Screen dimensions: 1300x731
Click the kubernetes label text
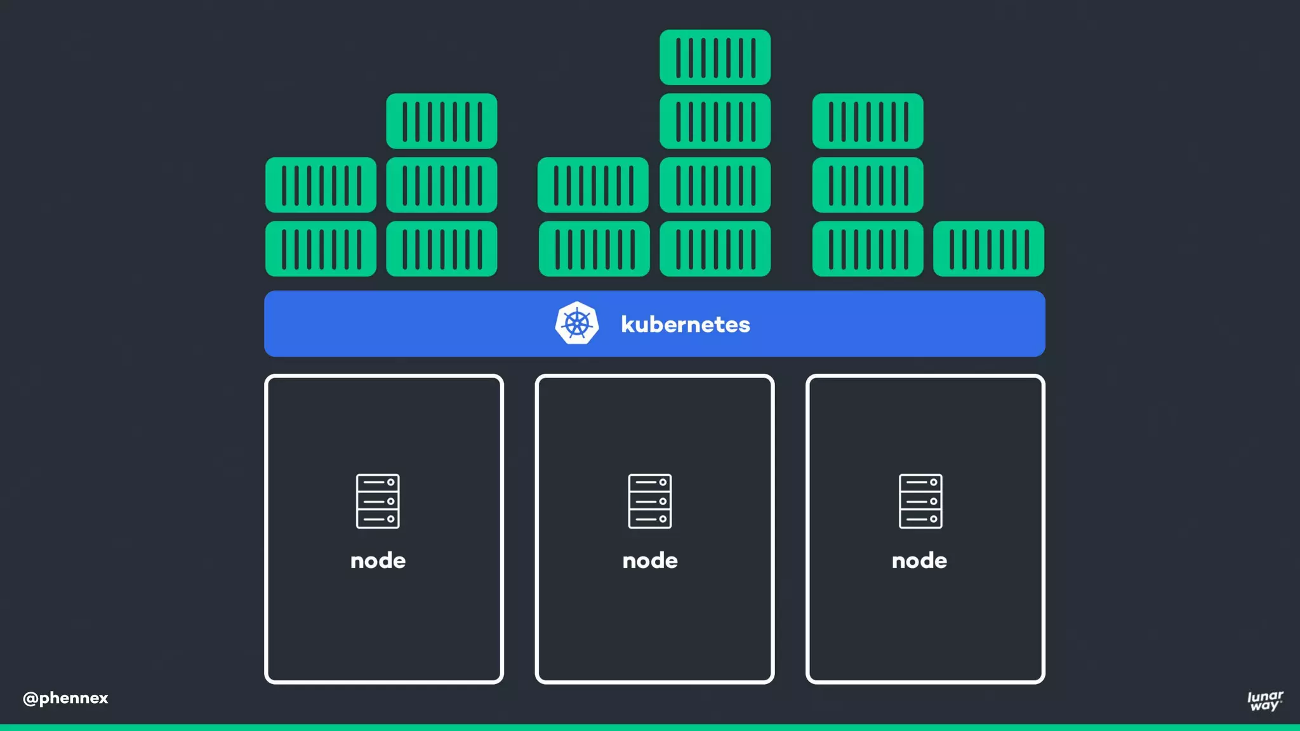click(685, 324)
